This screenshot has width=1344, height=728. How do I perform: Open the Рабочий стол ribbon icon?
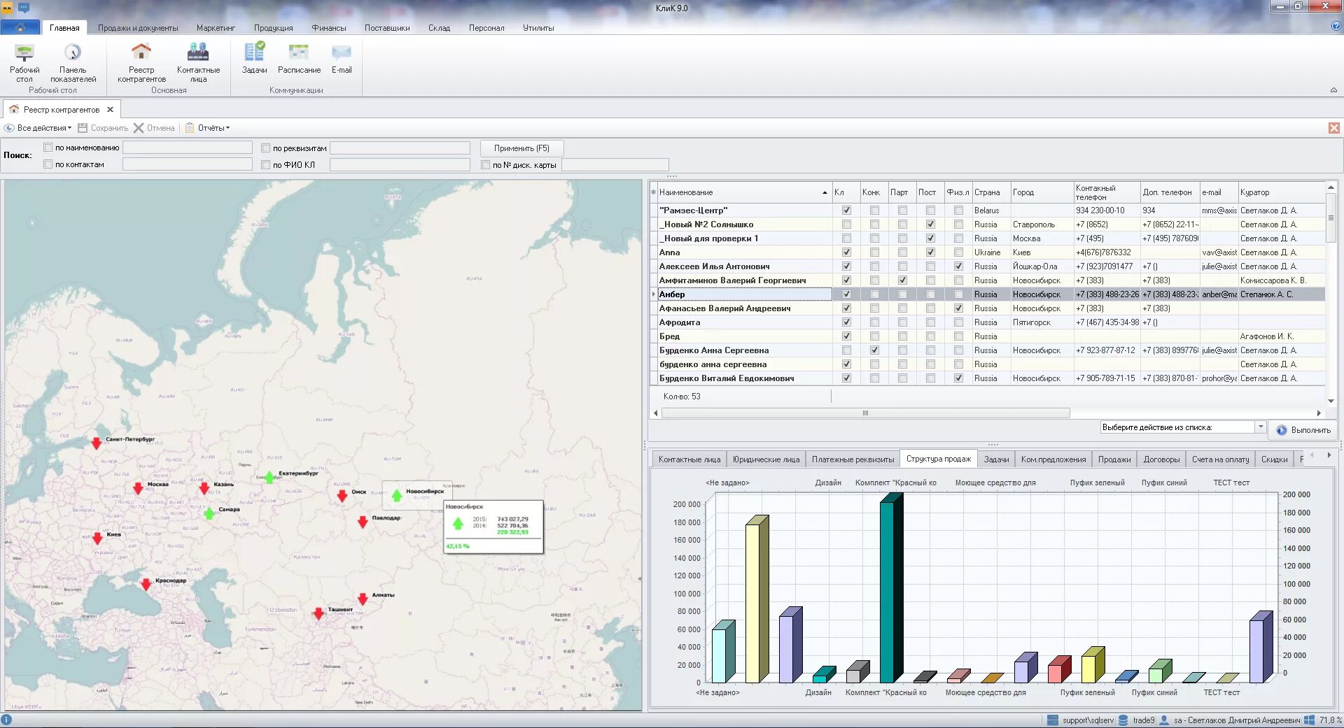24,62
